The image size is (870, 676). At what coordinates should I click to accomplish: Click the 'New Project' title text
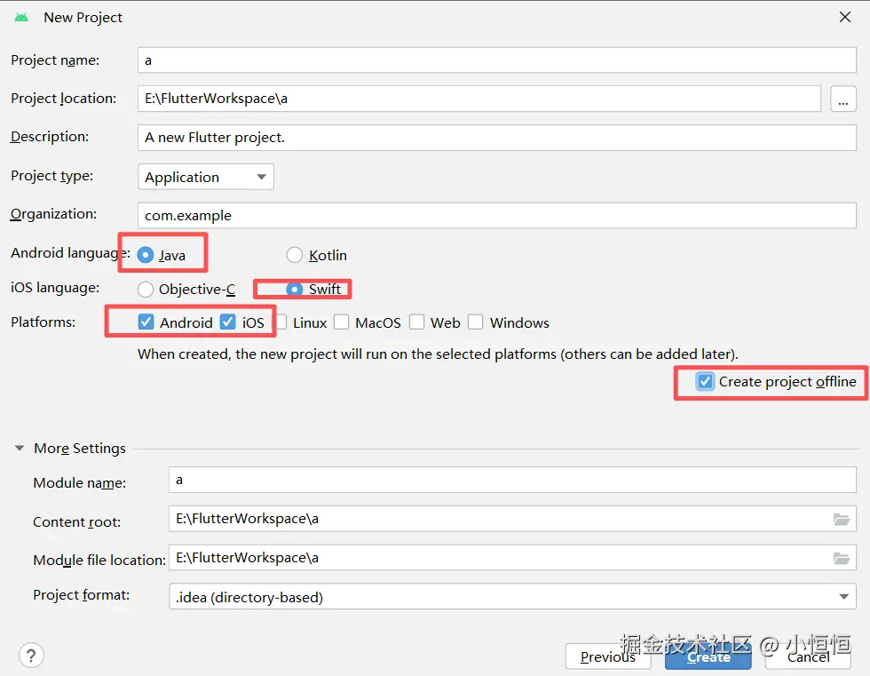click(83, 17)
